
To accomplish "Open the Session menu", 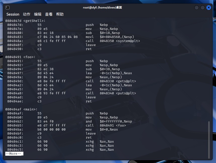I will [x=13, y=14].
